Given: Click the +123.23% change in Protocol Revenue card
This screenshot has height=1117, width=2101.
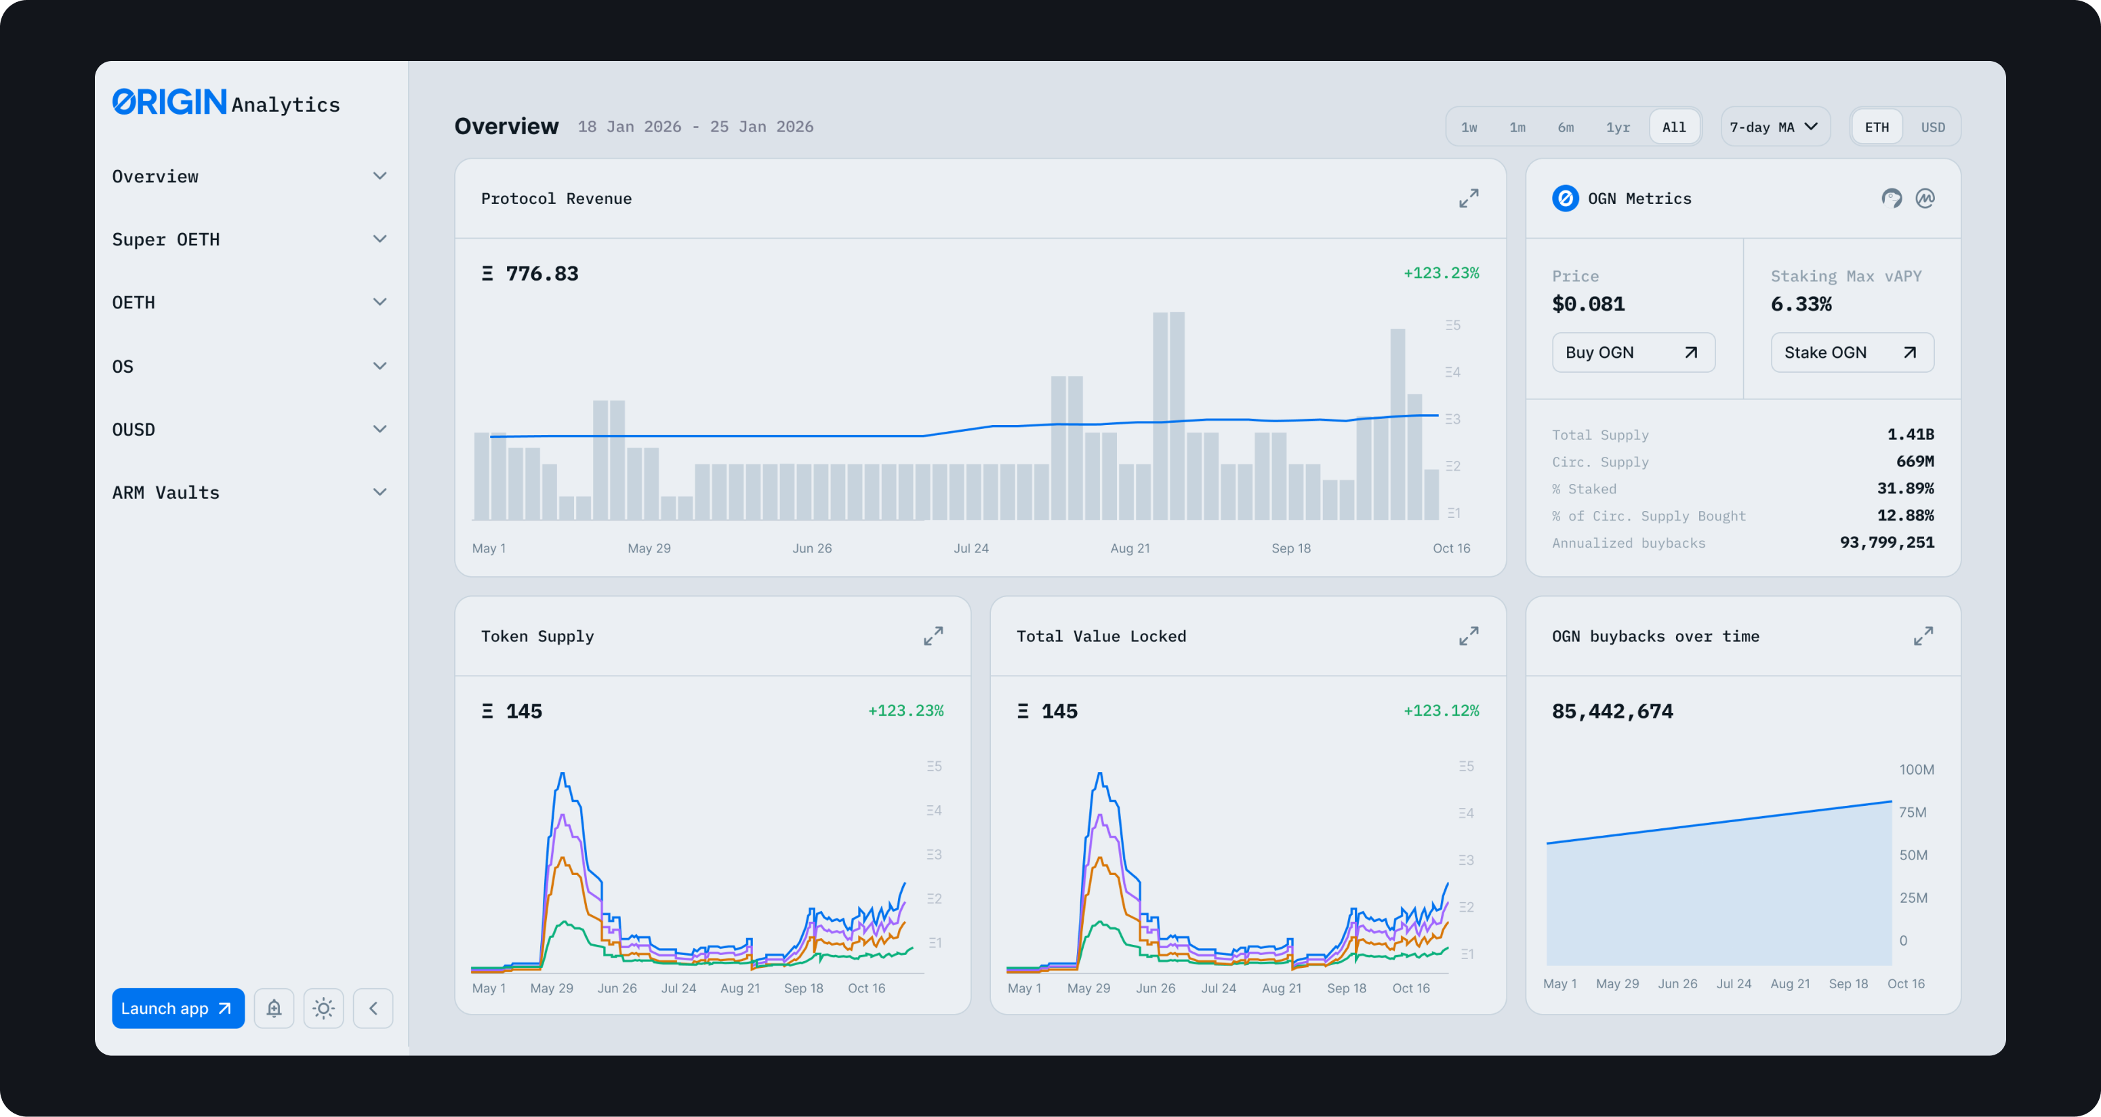Looking at the screenshot, I should click(1440, 273).
